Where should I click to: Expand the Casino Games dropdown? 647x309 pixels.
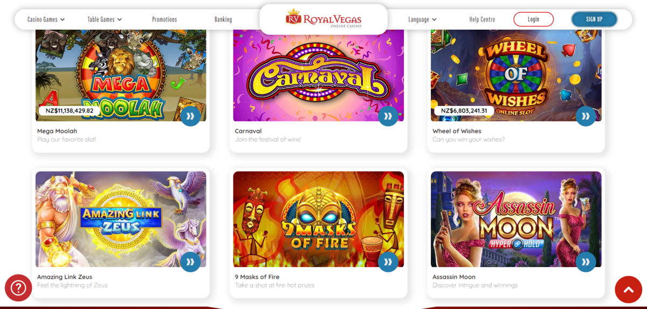46,19
